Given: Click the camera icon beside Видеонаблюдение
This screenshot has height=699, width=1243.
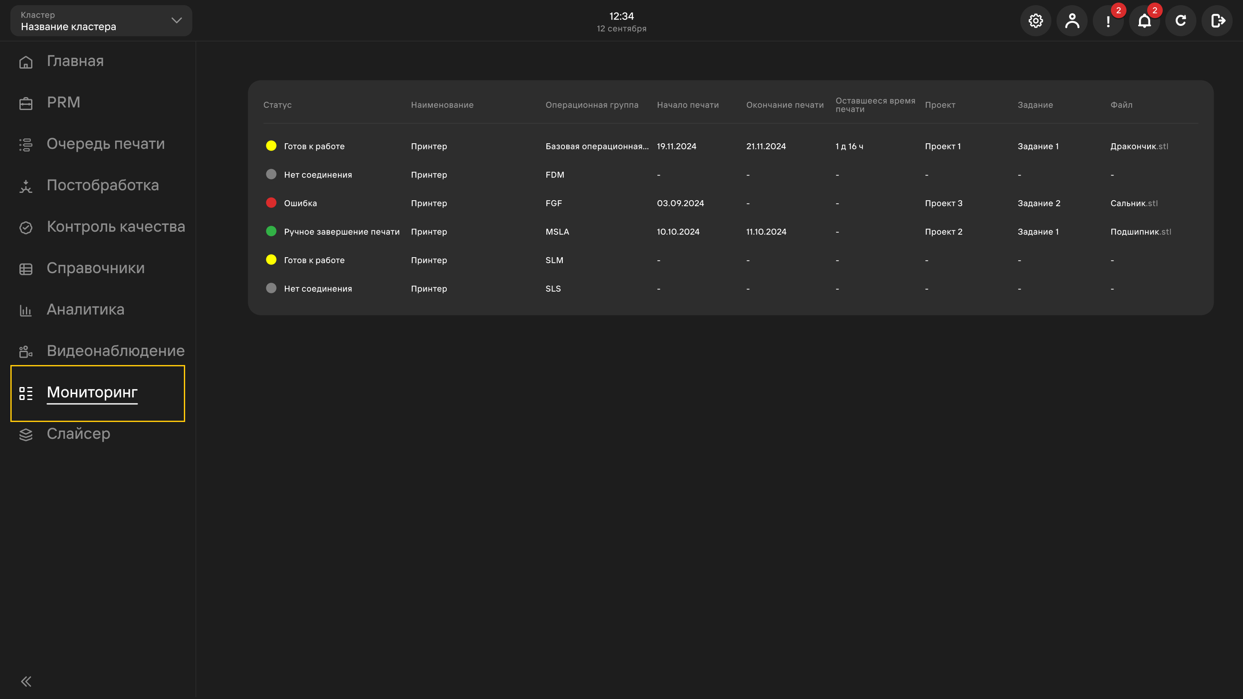Looking at the screenshot, I should (25, 352).
